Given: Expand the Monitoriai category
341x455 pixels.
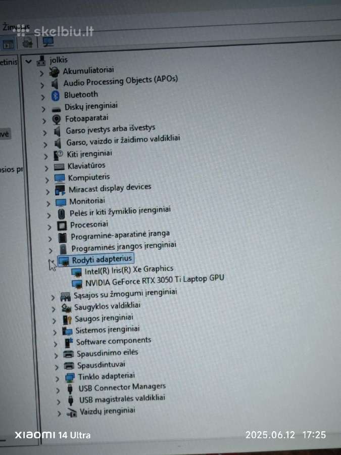Looking at the screenshot, I should point(48,204).
